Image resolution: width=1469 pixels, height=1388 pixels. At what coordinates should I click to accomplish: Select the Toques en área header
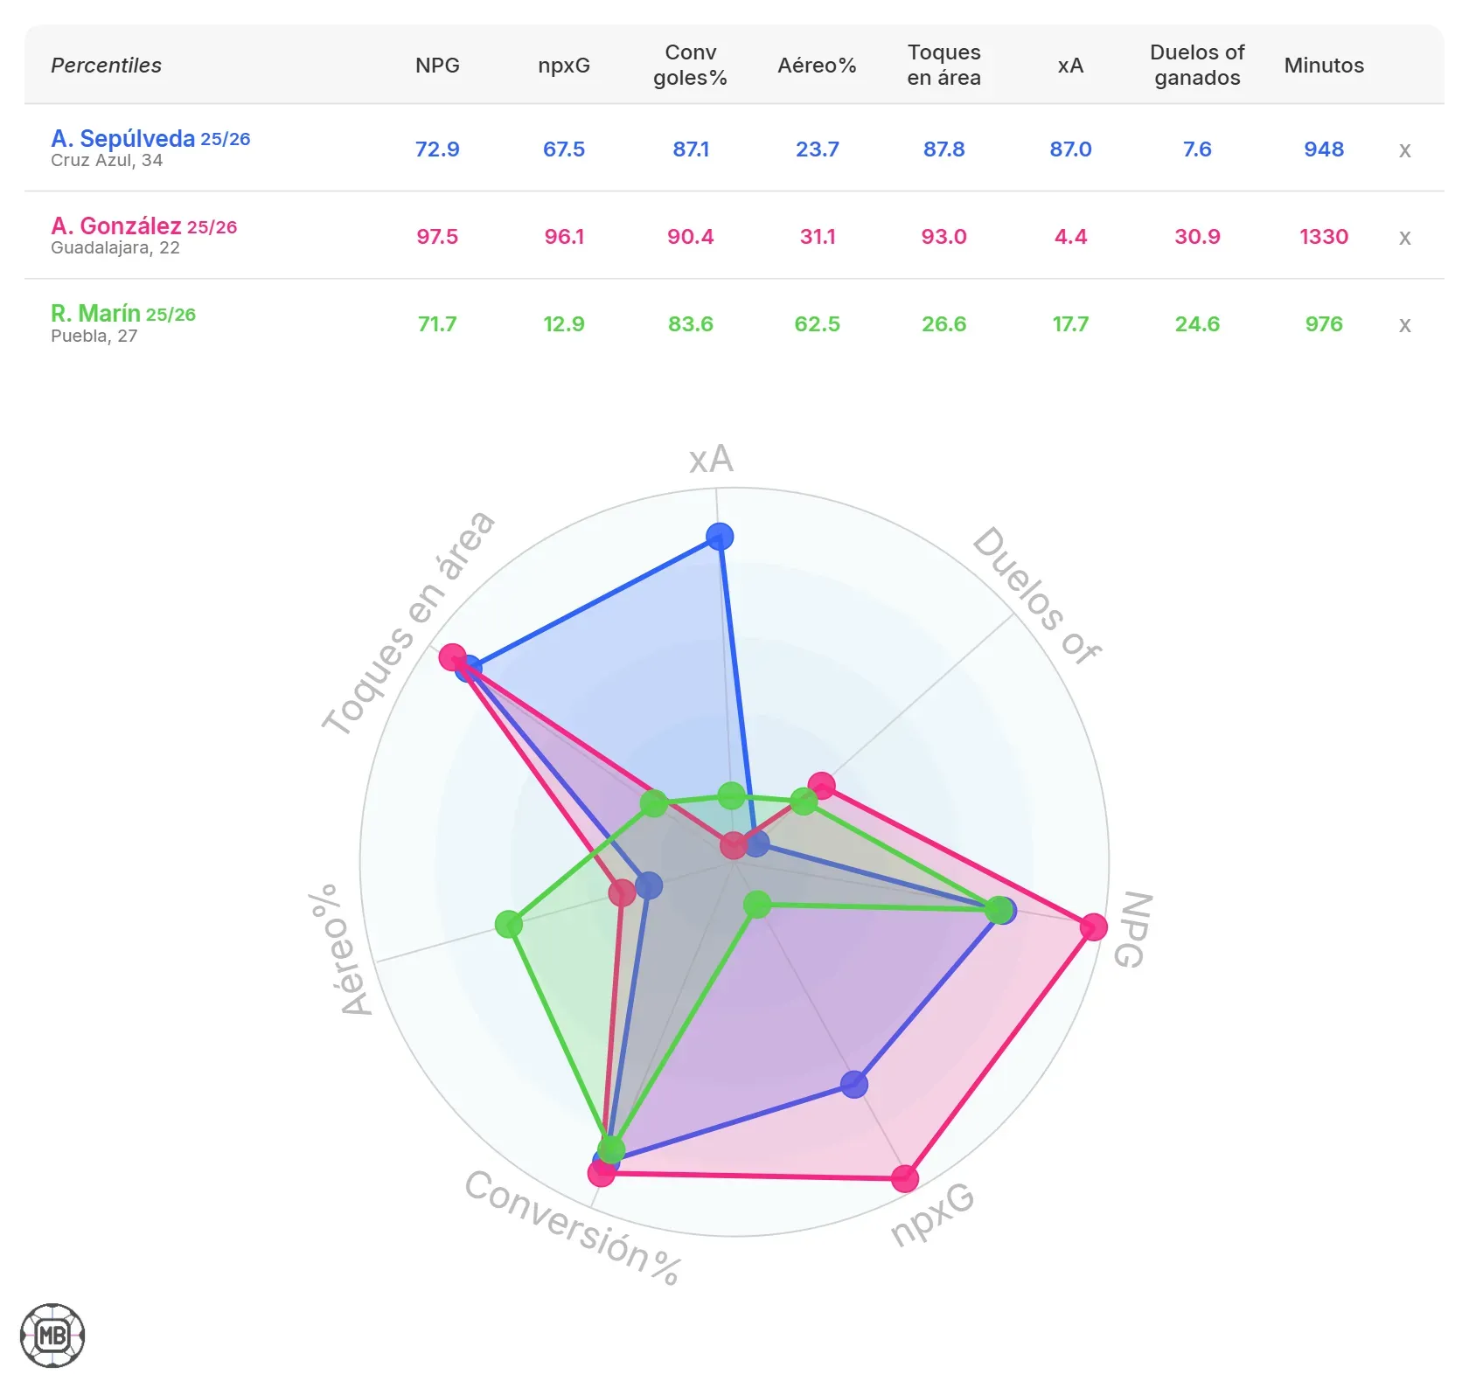point(943,66)
